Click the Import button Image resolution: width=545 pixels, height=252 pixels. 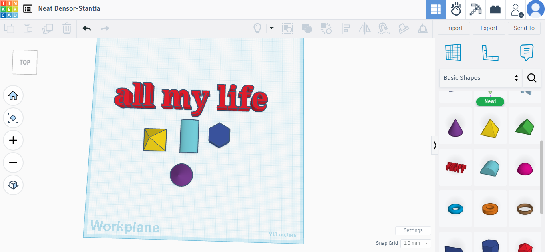coord(454,28)
